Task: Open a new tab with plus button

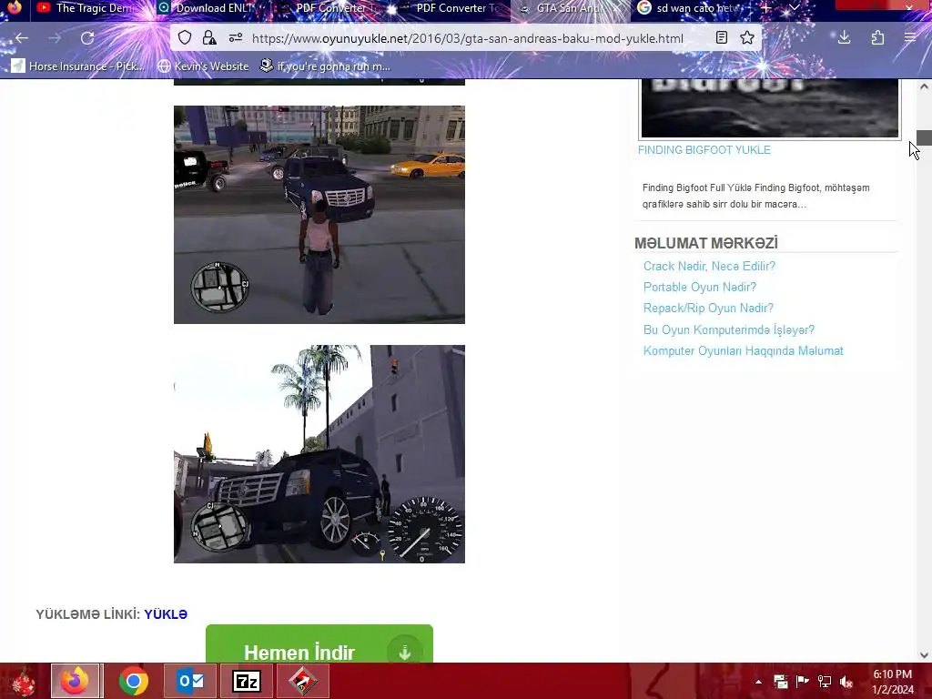Action: (x=766, y=8)
